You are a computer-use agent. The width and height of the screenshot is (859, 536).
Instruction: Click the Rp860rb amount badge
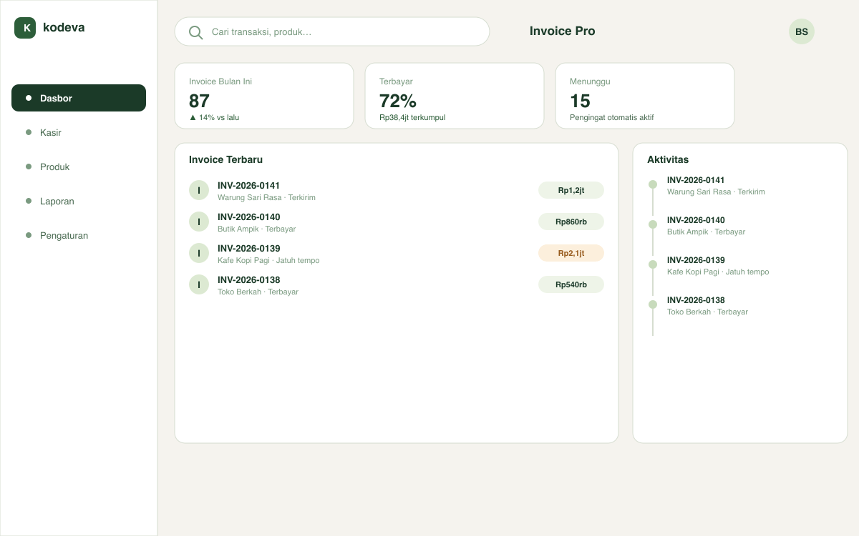(571, 222)
